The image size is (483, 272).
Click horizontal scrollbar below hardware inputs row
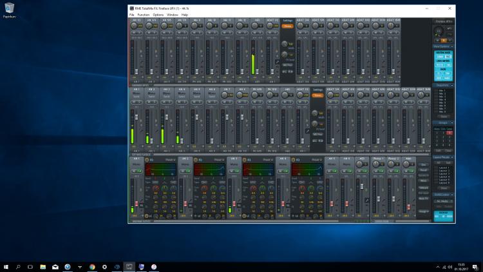click(x=276, y=85)
